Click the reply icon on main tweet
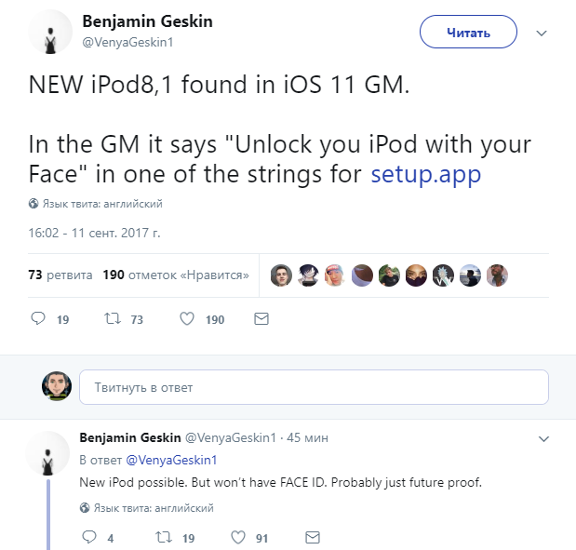The width and height of the screenshot is (576, 550). pos(38,318)
